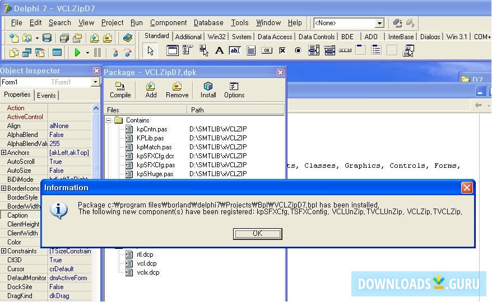Open the Form1 object selector dropdown

coord(95,82)
